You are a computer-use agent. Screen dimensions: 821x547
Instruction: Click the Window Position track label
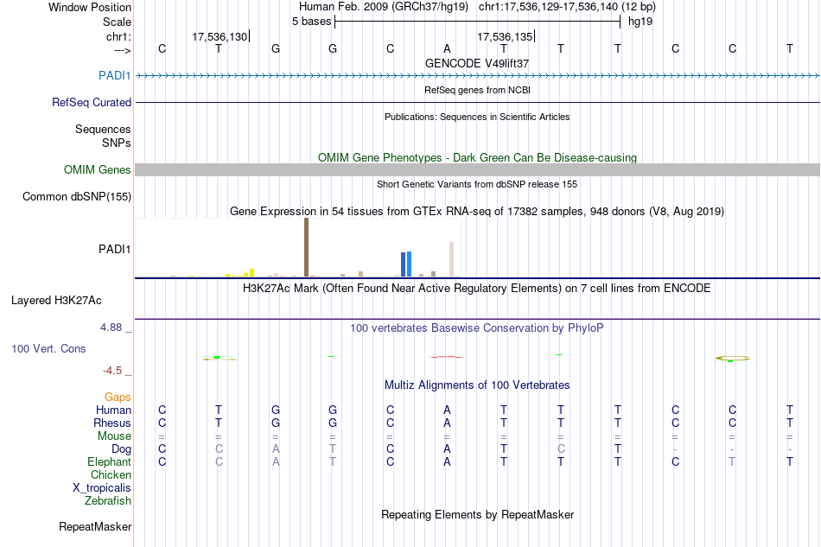tap(90, 7)
